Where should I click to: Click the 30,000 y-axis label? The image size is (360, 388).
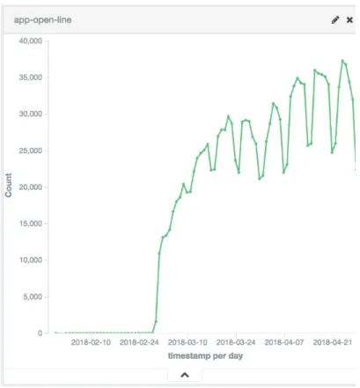click(31, 113)
